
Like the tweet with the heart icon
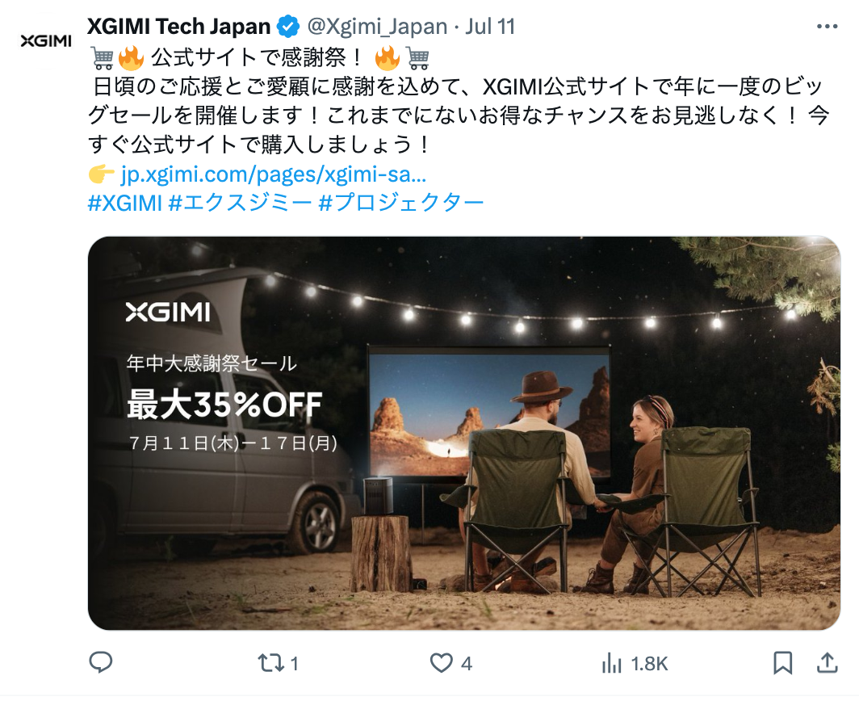point(441,663)
